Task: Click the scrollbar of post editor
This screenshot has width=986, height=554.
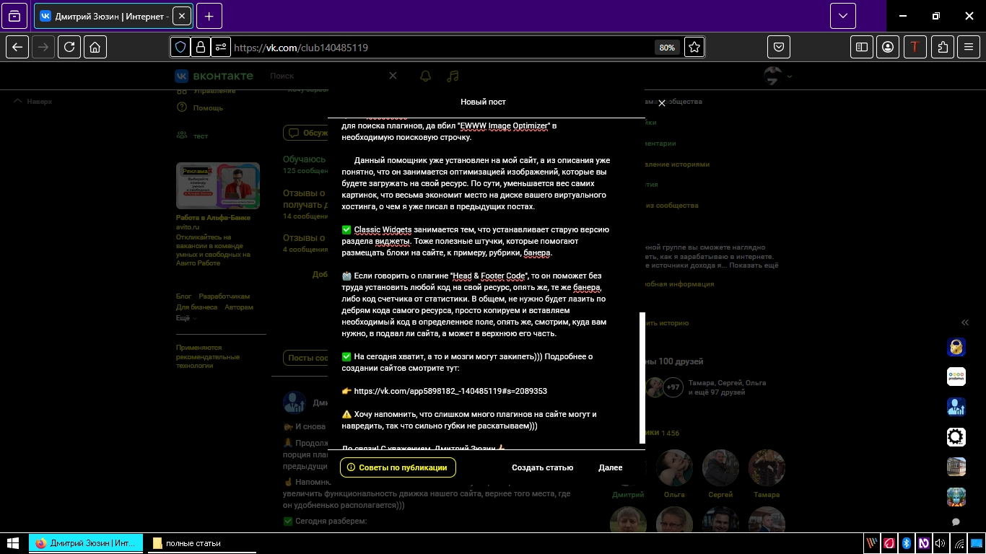Action: (x=642, y=378)
